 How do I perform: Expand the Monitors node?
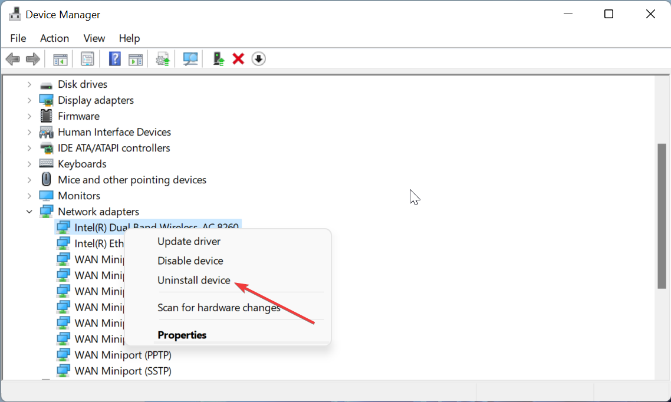[x=29, y=196]
